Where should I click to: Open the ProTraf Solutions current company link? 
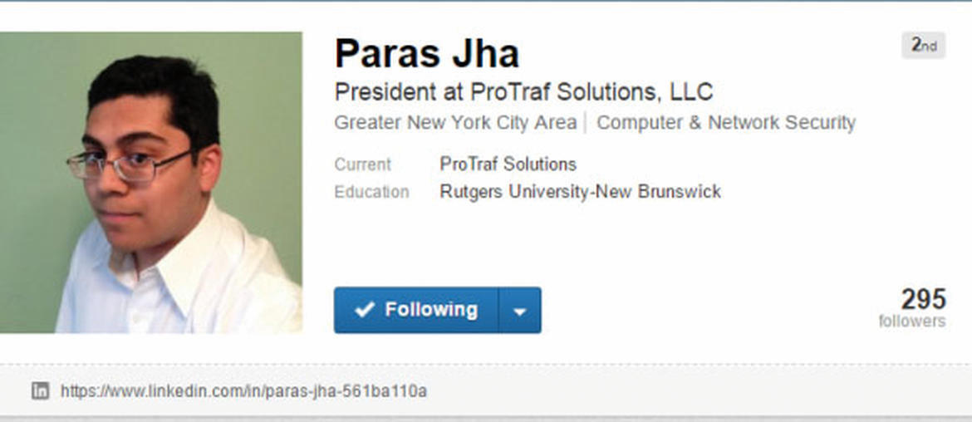click(x=508, y=164)
